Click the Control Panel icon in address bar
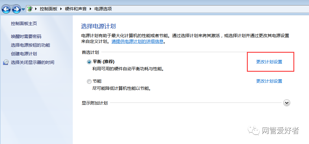309x144 pixels. pos(30,9)
